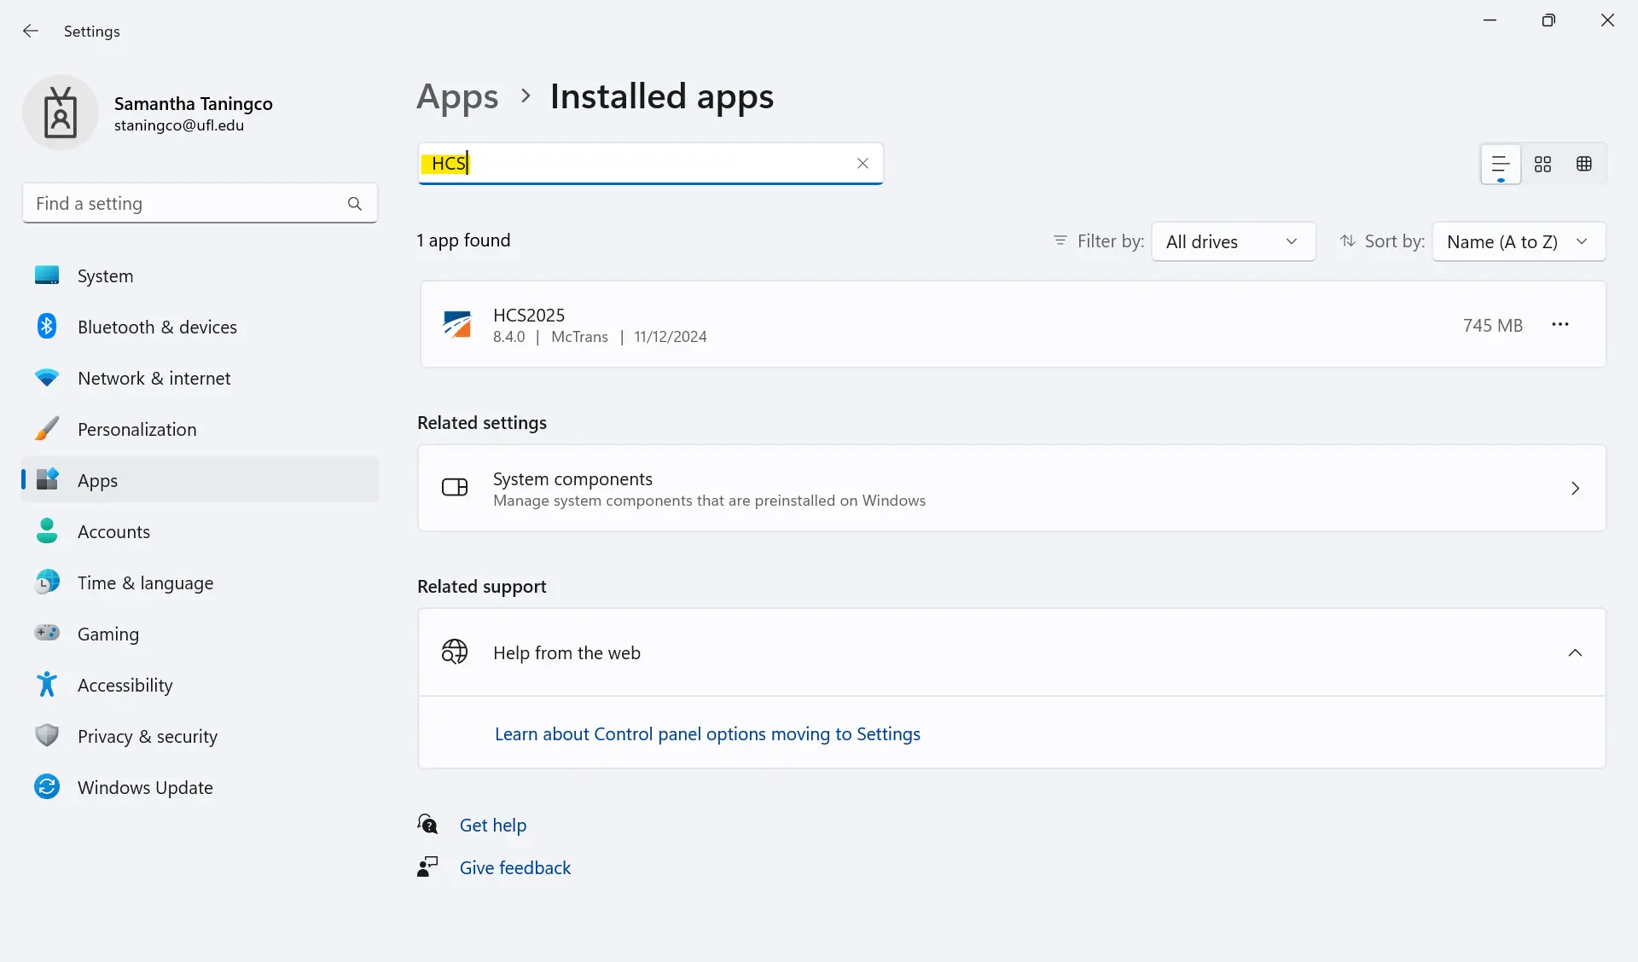Image resolution: width=1638 pixels, height=962 pixels.
Task: Switch to grid view layout icon
Action: 1542,164
